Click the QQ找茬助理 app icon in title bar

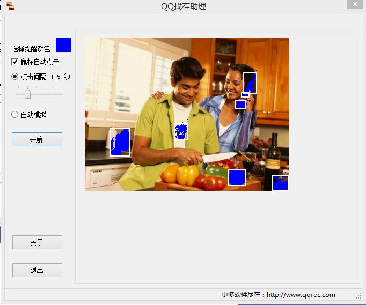pyautogui.click(x=10, y=6)
